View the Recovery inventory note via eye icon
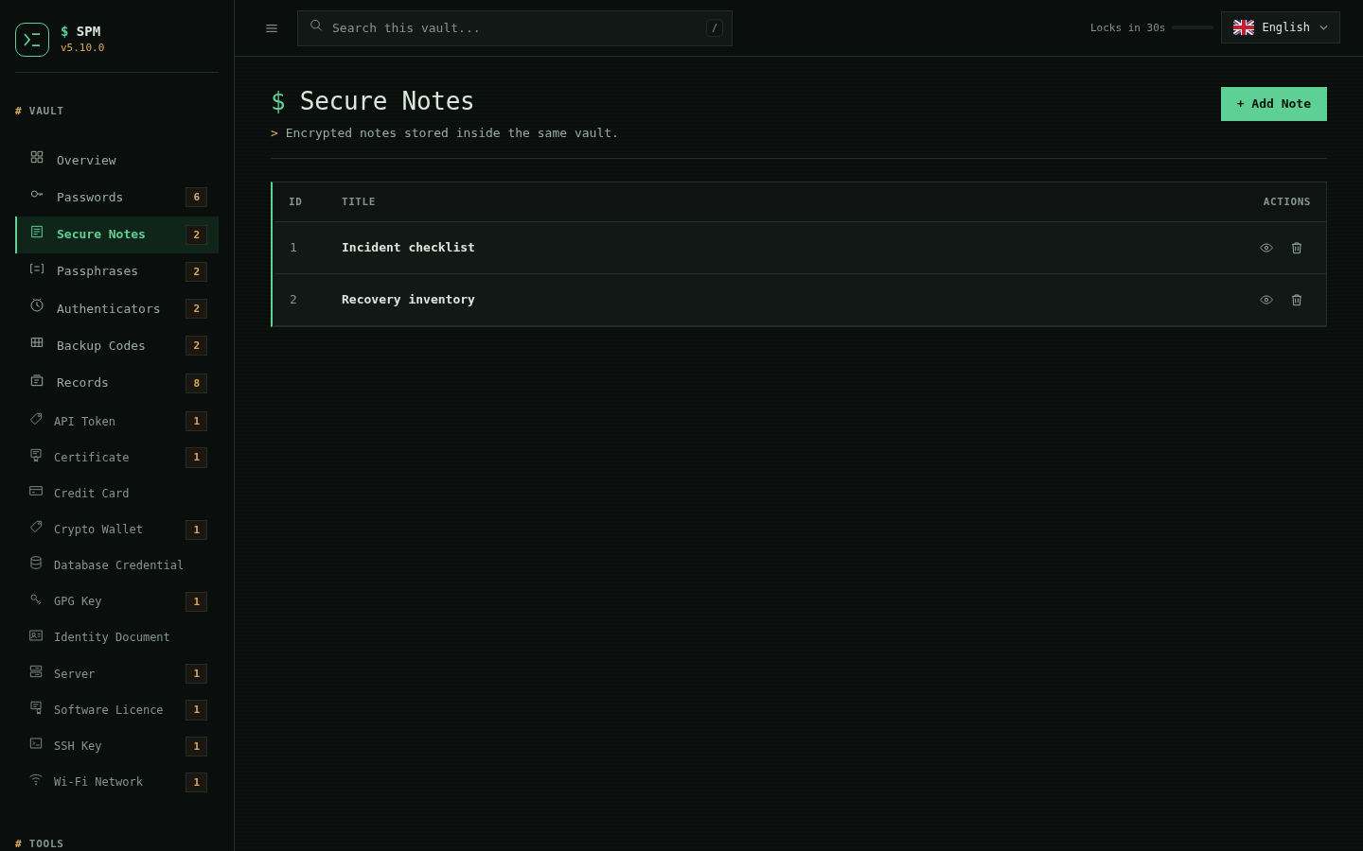1363x851 pixels. click(x=1266, y=300)
